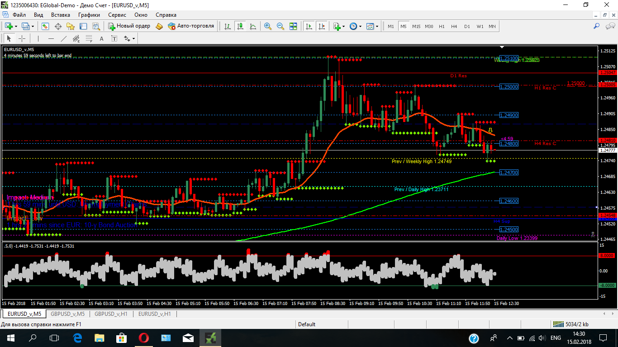Select the MN timeframe button
Image resolution: width=618 pixels, height=347 pixels.
tap(492, 26)
